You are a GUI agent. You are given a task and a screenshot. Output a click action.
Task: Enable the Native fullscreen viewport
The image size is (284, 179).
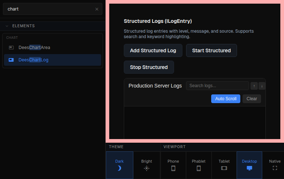(x=275, y=165)
